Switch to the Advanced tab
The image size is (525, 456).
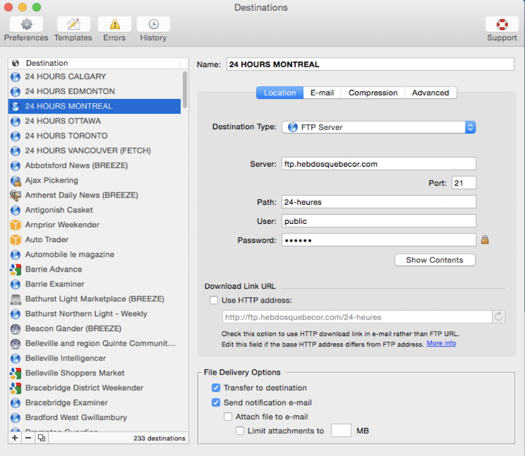tap(430, 93)
